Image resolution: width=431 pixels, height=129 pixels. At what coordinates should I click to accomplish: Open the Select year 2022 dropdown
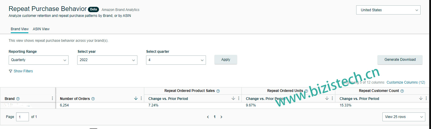point(107,60)
